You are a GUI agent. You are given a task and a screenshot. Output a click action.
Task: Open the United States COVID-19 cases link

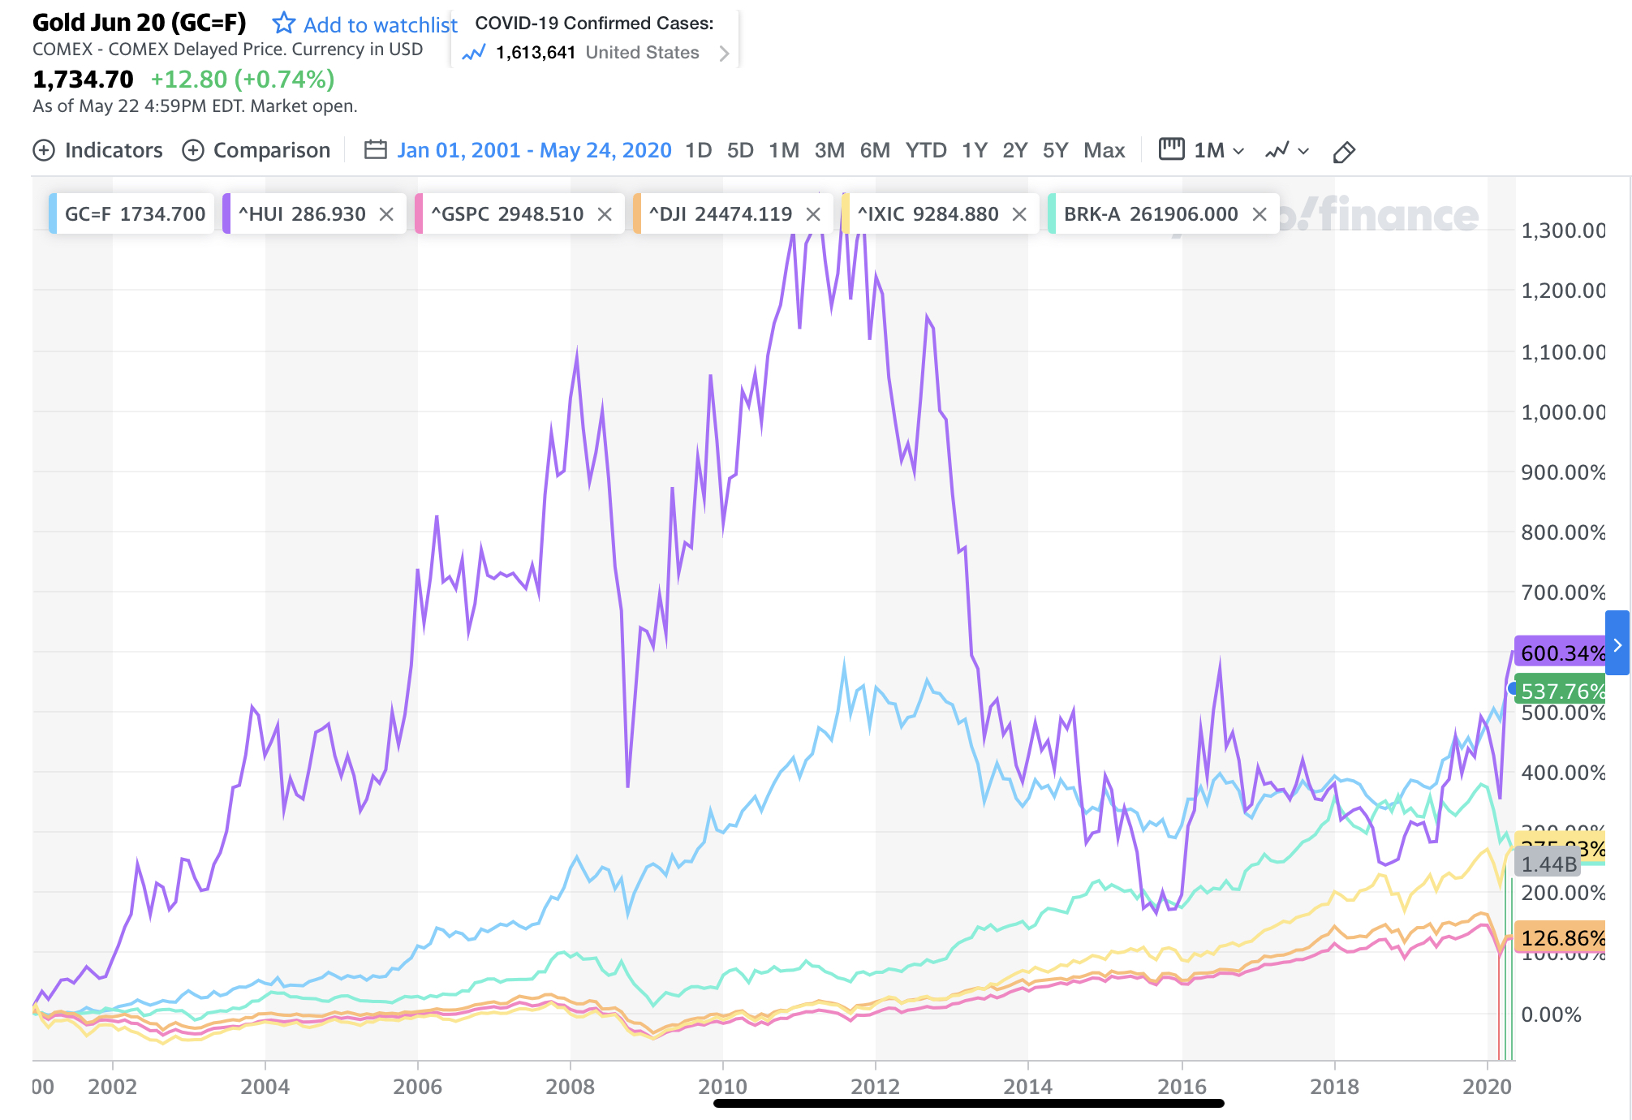coord(643,54)
